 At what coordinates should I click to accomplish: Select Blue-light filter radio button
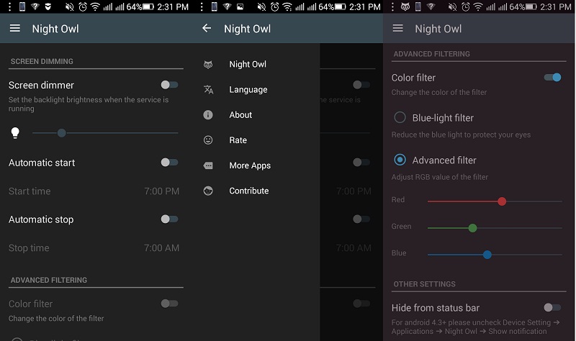coord(400,117)
